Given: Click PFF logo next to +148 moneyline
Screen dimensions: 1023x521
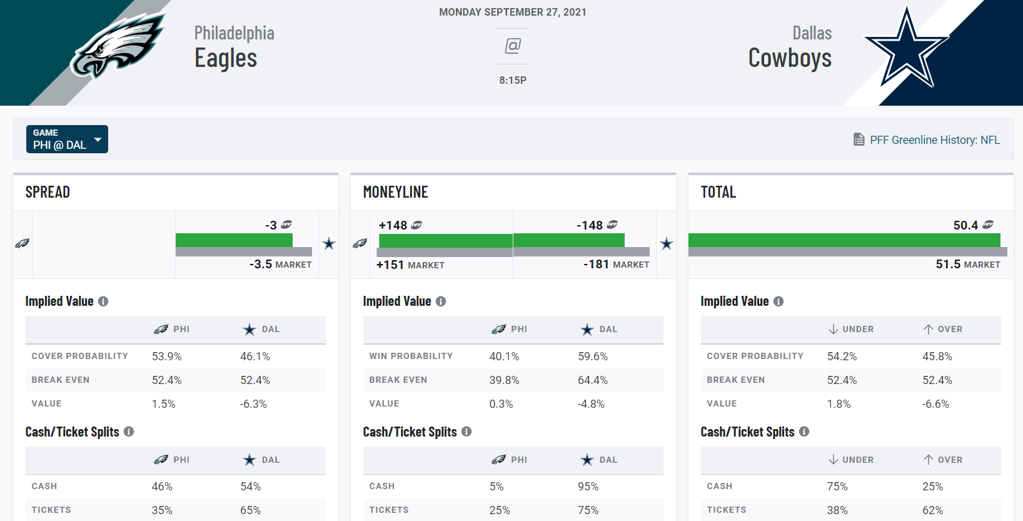Looking at the screenshot, I should [416, 225].
